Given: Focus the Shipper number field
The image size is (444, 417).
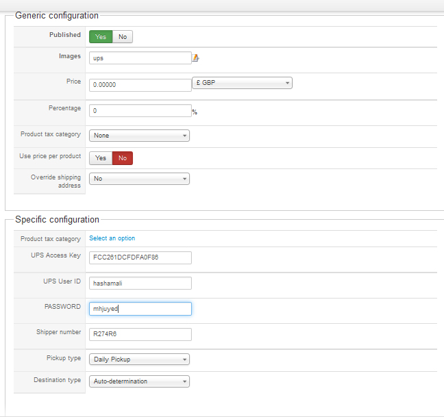Looking at the screenshot, I should pyautogui.click(x=140, y=334).
